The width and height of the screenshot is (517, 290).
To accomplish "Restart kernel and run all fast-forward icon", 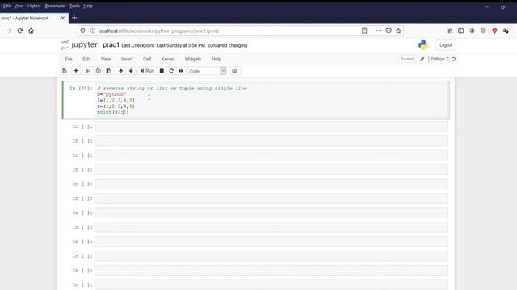I will point(181,71).
